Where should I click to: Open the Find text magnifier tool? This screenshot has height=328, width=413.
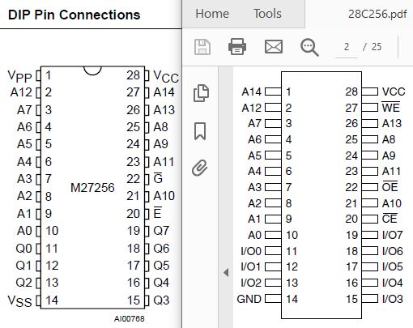tap(309, 47)
